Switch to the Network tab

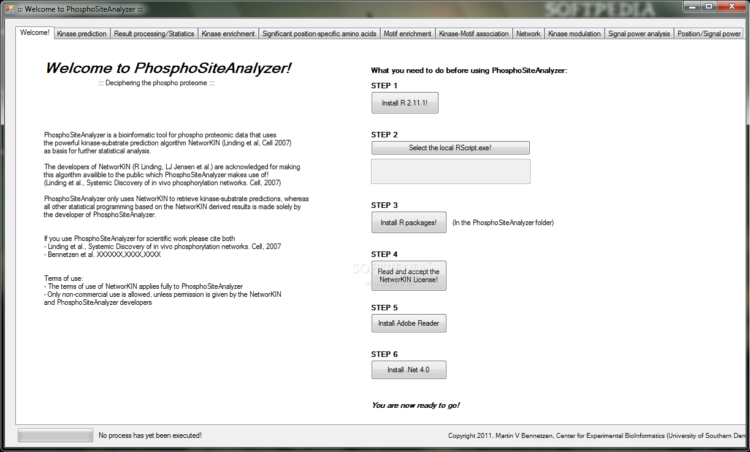[529, 34]
